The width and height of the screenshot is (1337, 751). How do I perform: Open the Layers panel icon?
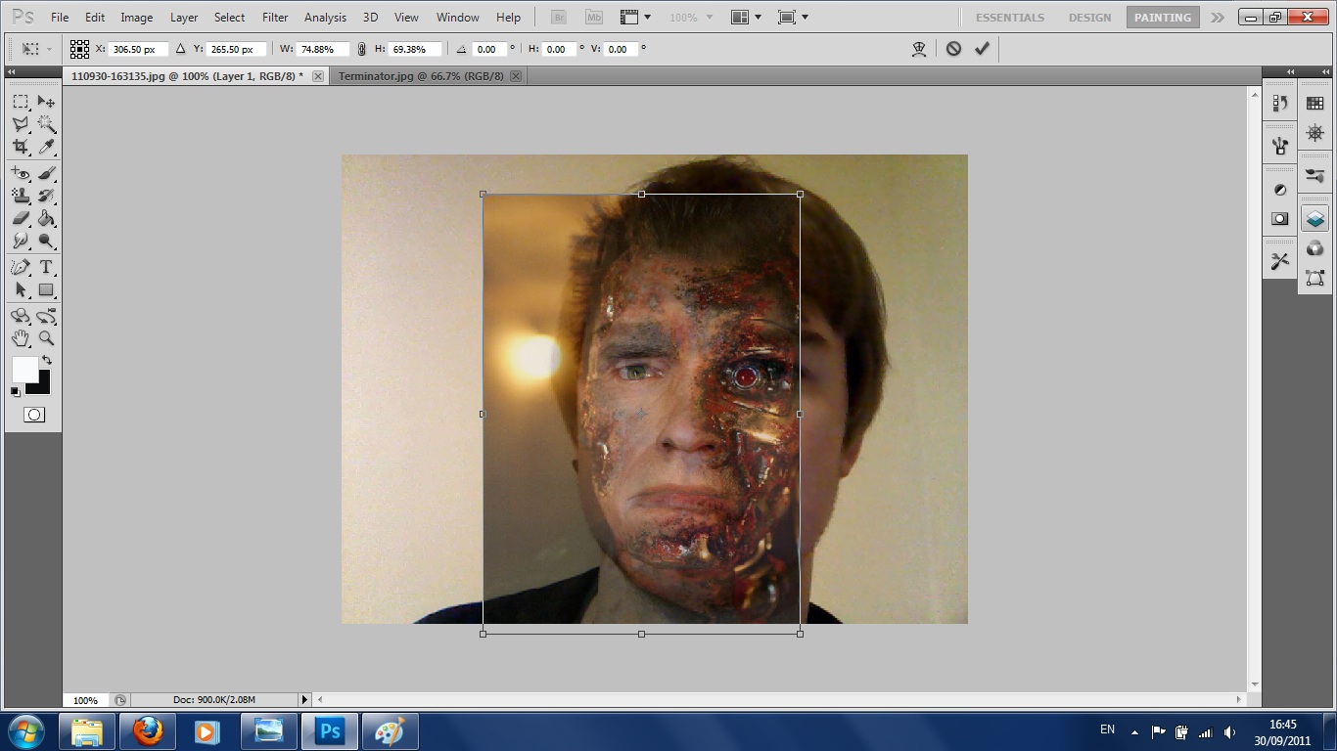pos(1314,219)
